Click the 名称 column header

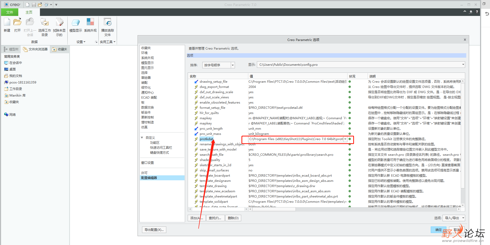click(x=218, y=76)
